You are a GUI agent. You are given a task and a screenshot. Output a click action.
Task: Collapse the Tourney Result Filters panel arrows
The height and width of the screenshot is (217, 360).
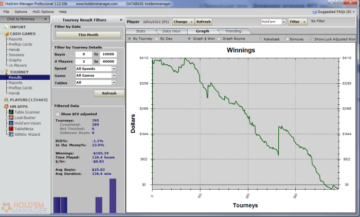[x=121, y=20]
